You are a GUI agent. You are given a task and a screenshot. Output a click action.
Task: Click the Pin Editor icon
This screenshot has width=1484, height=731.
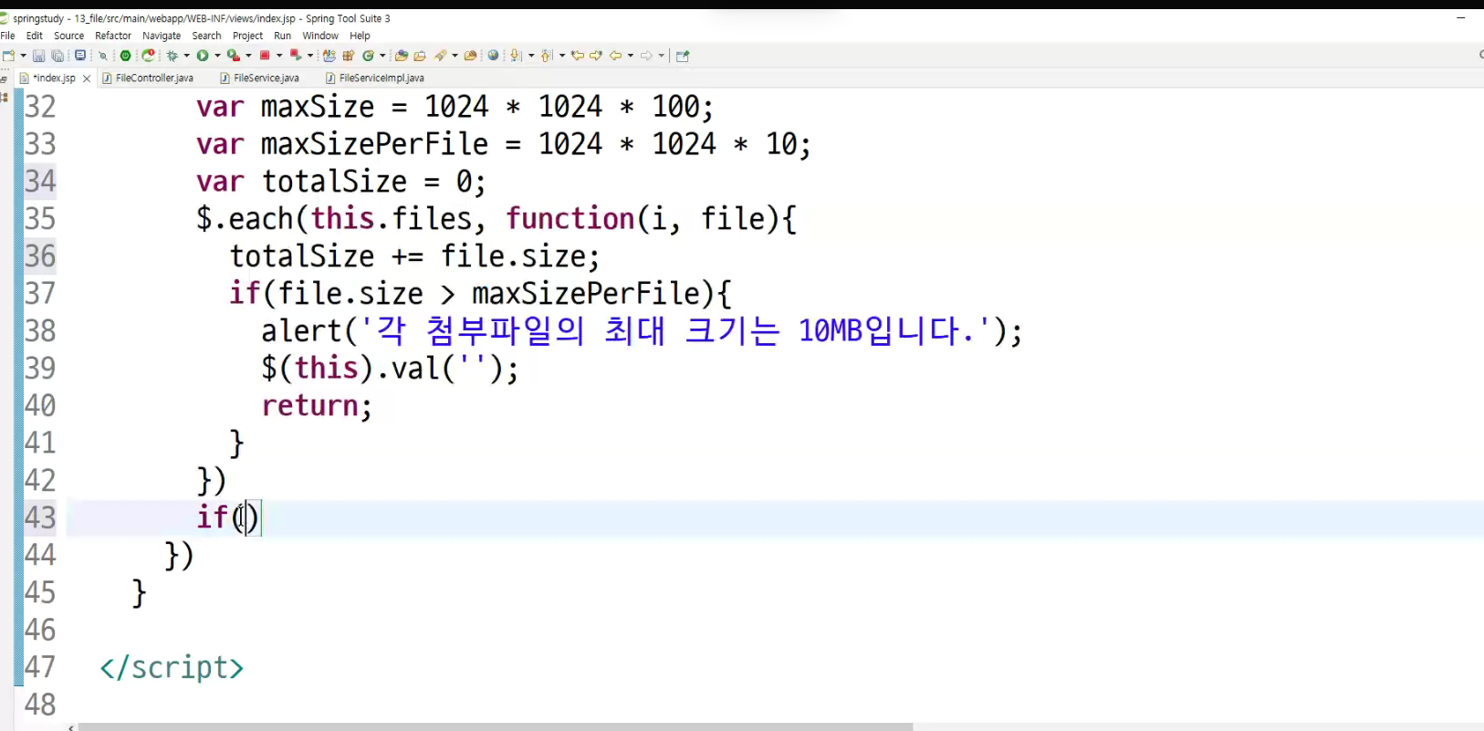tap(683, 56)
